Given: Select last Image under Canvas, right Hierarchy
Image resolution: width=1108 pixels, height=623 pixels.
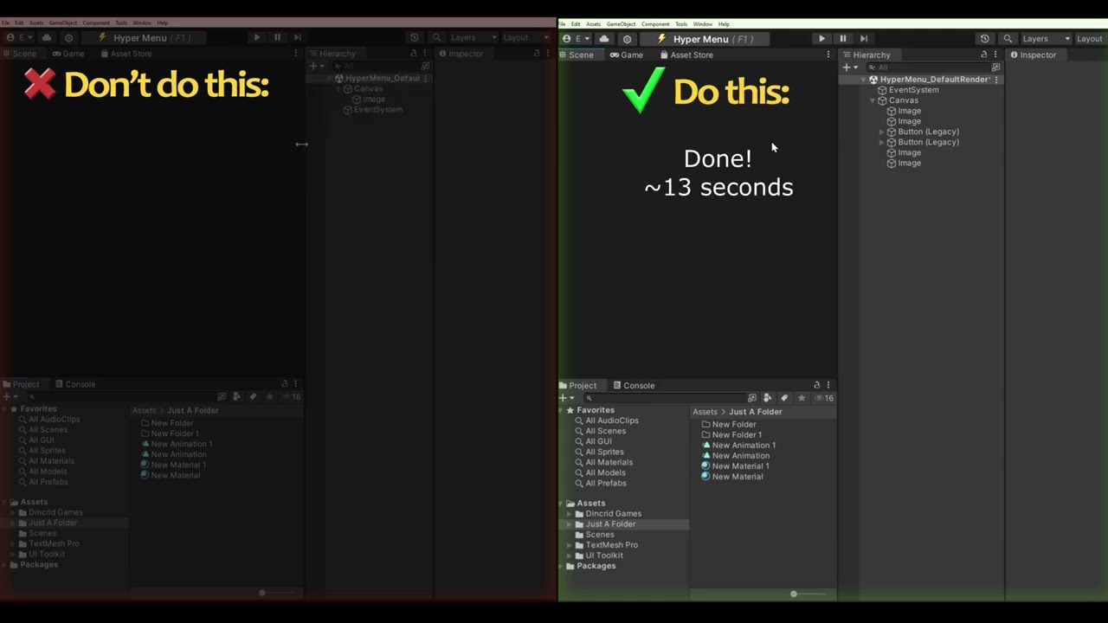Looking at the screenshot, I should coord(909,163).
